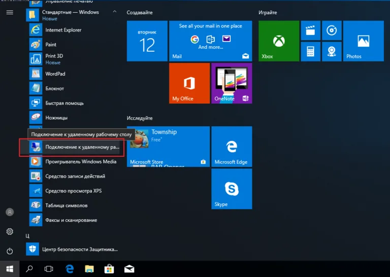Open the Mail tile

[211, 41]
